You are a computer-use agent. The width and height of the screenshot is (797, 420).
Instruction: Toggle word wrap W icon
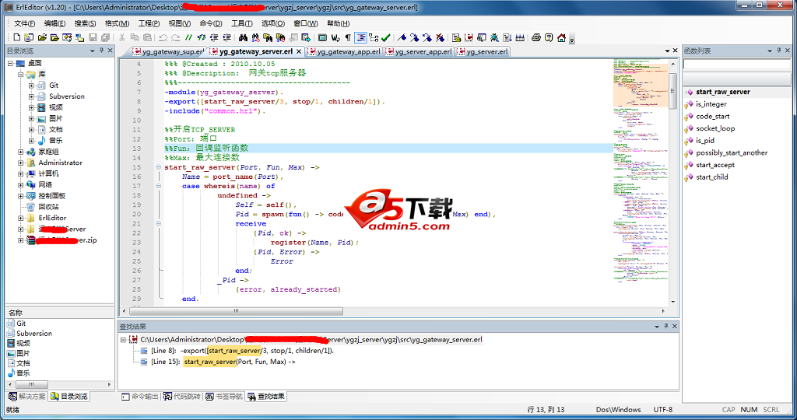pos(335,37)
